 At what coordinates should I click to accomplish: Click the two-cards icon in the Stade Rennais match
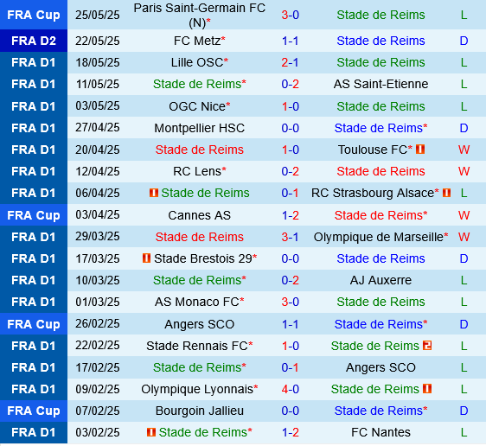427,346
